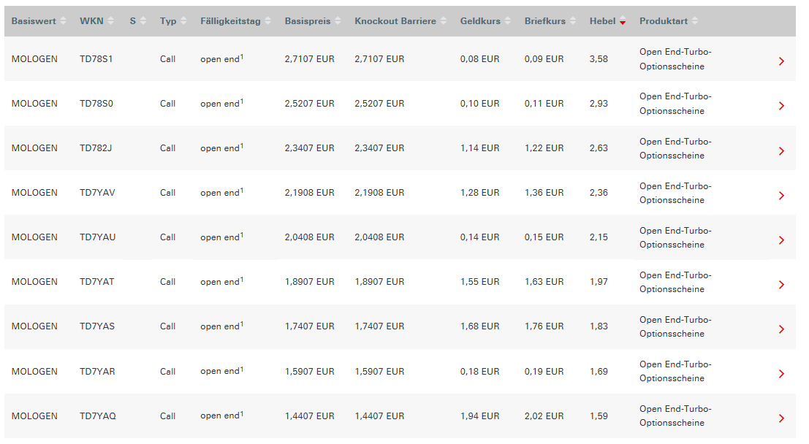Select WKN TD7YAR

coord(97,371)
